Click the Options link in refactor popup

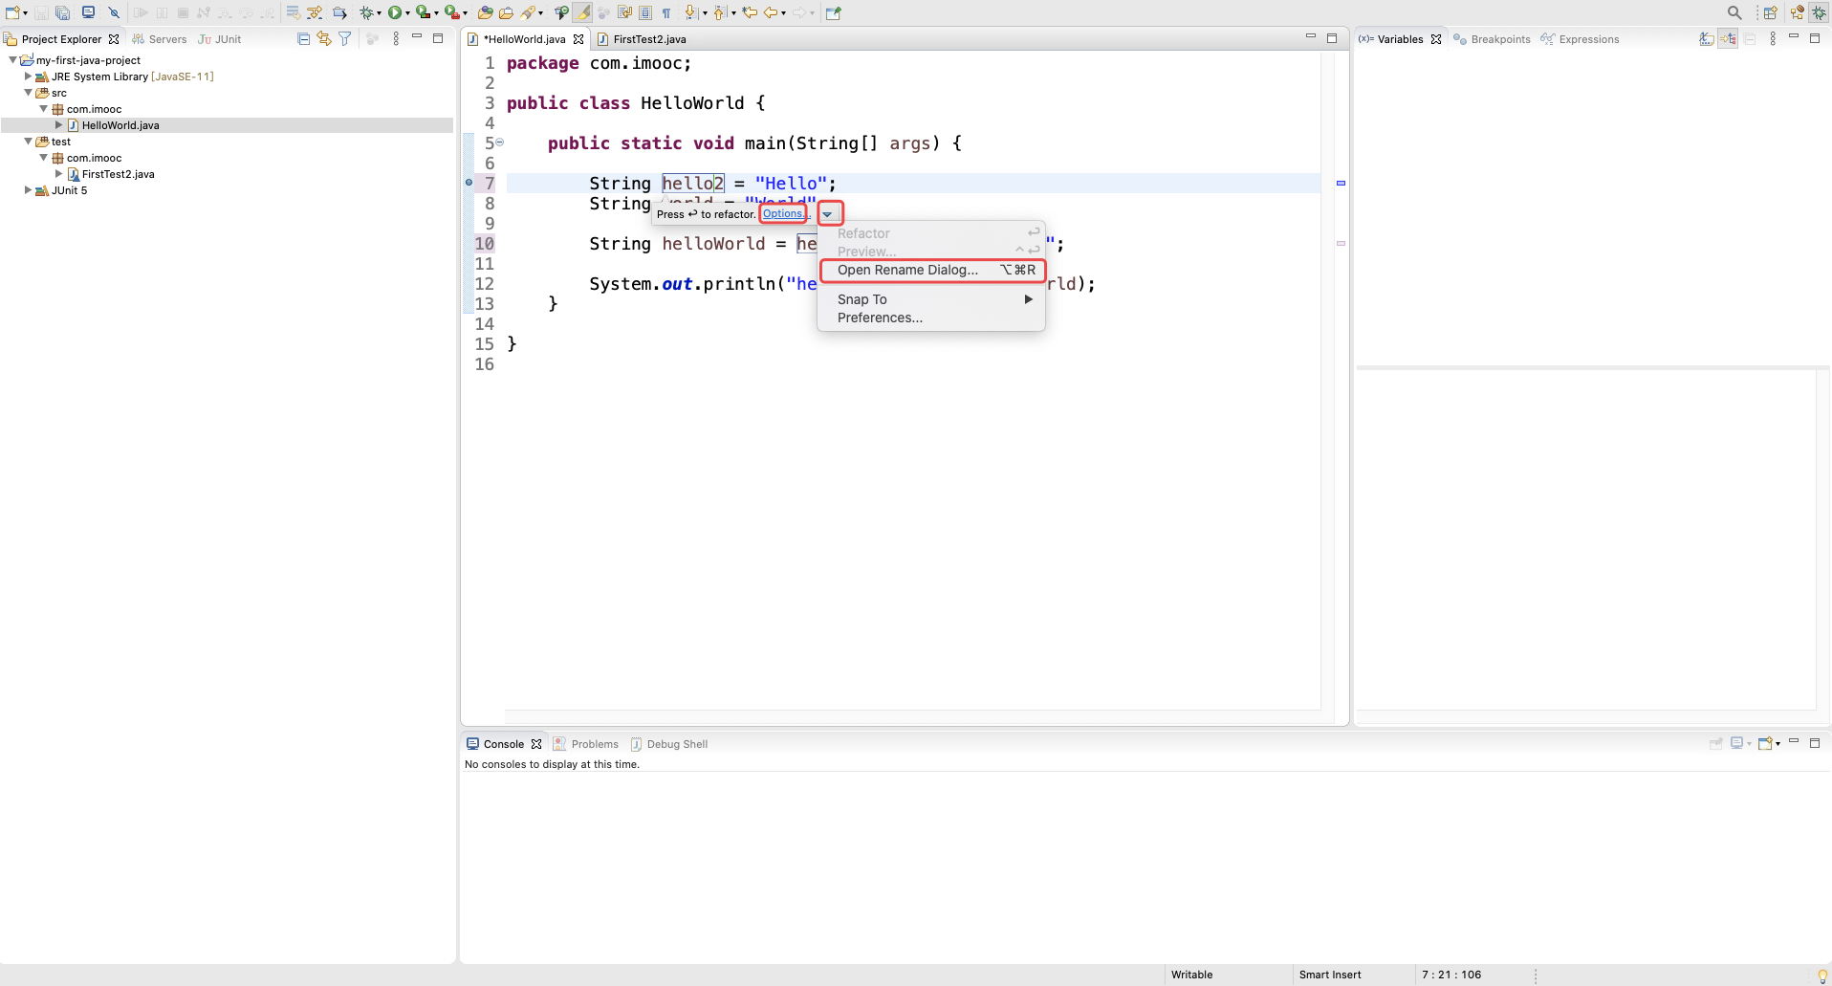(x=783, y=213)
